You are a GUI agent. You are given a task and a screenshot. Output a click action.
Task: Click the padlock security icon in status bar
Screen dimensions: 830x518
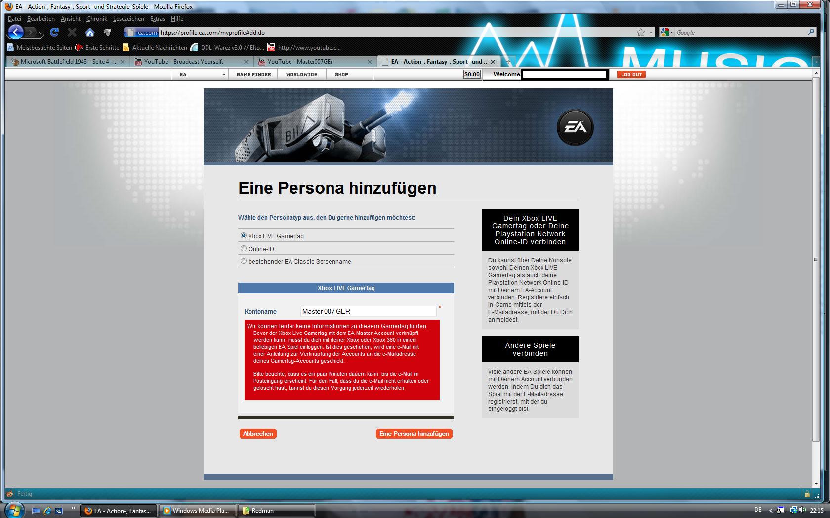pos(807,493)
